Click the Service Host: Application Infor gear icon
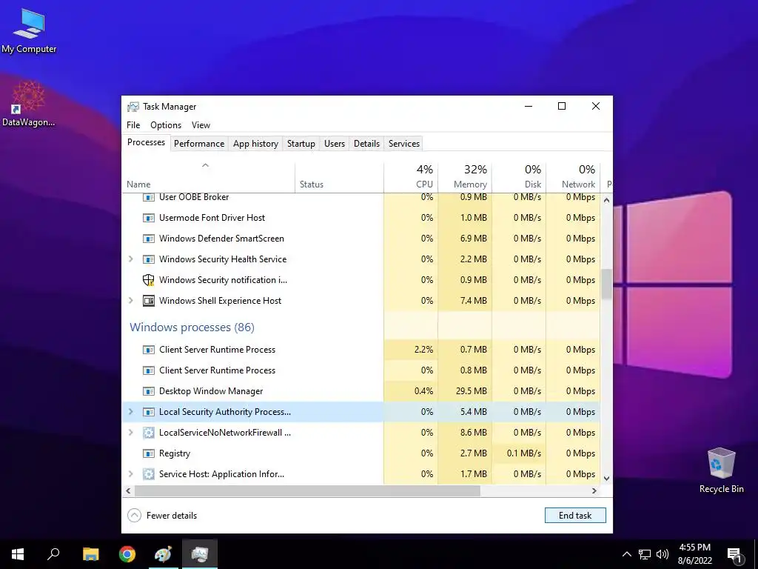The image size is (758, 569). pyautogui.click(x=148, y=474)
